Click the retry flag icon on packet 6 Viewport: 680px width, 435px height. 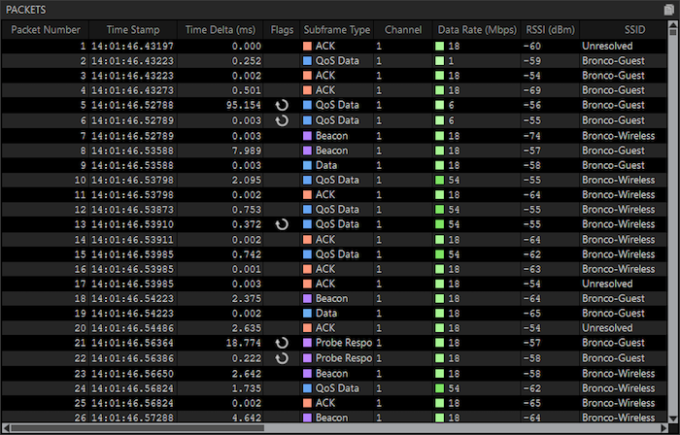282,120
